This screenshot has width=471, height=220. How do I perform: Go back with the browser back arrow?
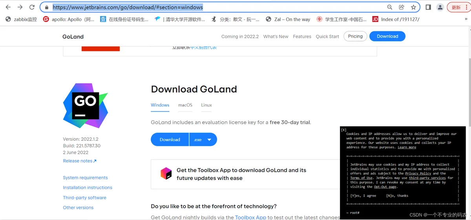(8, 7)
